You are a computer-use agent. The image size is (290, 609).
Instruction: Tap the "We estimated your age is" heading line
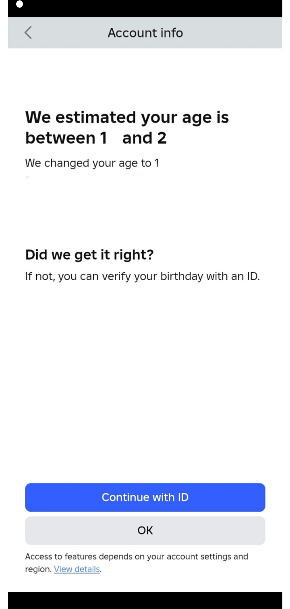coord(127,118)
